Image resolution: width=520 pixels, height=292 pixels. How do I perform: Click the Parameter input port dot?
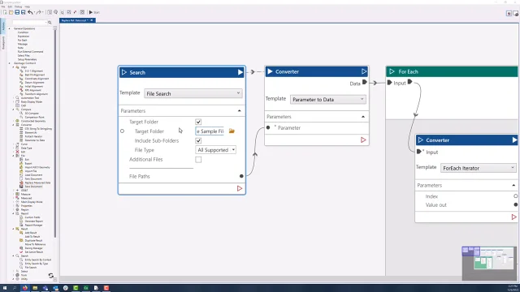click(268, 127)
